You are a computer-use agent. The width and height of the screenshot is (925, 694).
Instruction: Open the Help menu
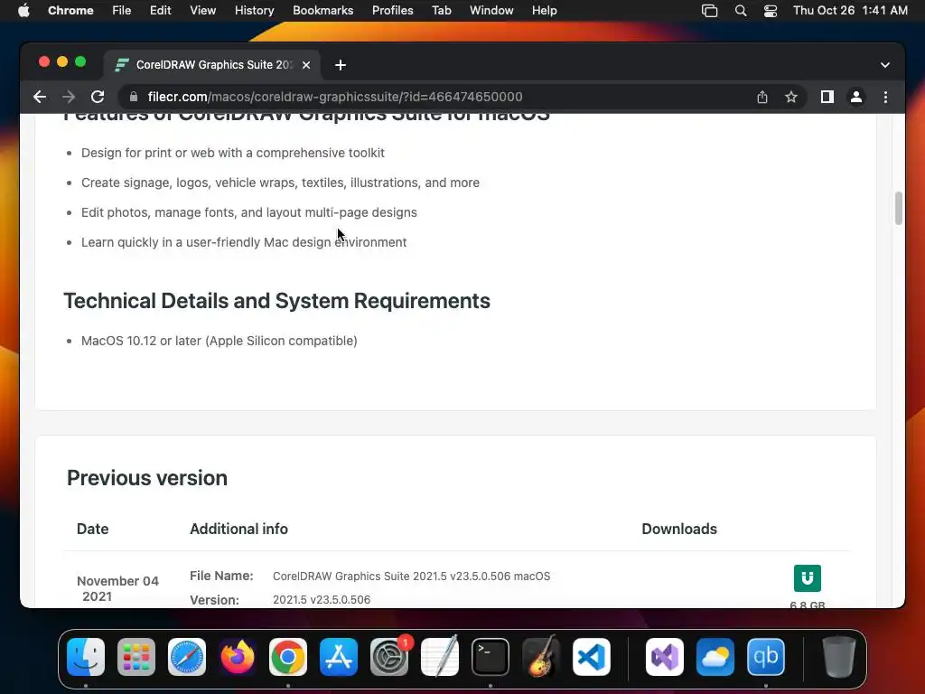pos(544,11)
